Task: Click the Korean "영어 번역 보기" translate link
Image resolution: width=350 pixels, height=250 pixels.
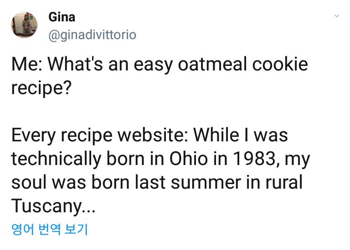Action: [49, 229]
